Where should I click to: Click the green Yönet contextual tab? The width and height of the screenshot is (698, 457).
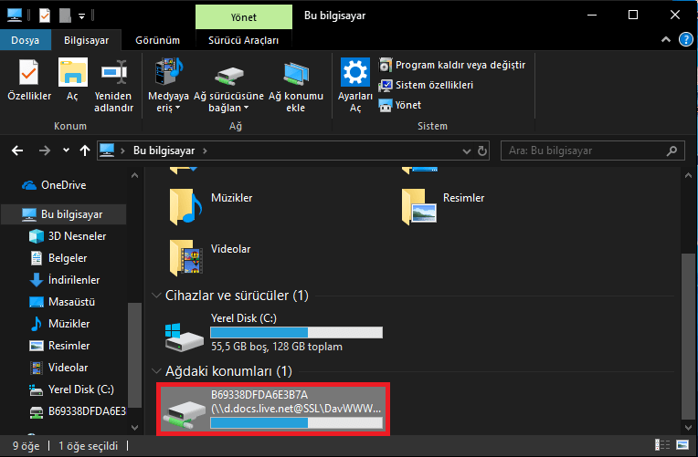coord(244,17)
